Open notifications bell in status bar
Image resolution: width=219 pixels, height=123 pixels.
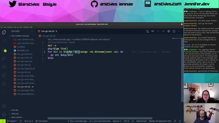(180, 121)
